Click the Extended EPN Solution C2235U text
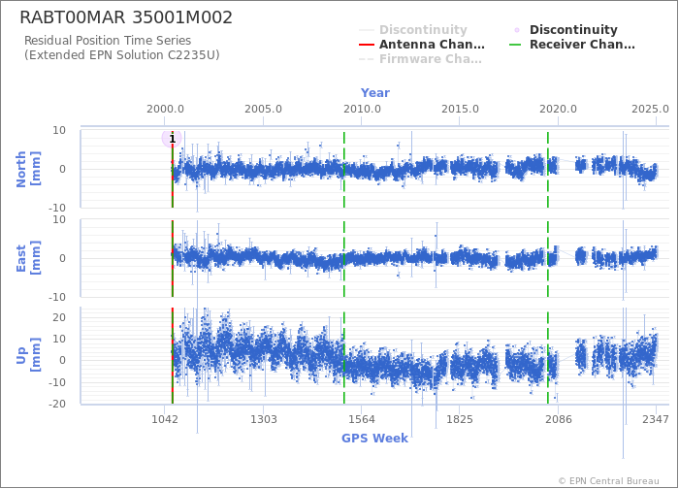Image resolution: width=679 pixels, height=489 pixels. coord(121,55)
